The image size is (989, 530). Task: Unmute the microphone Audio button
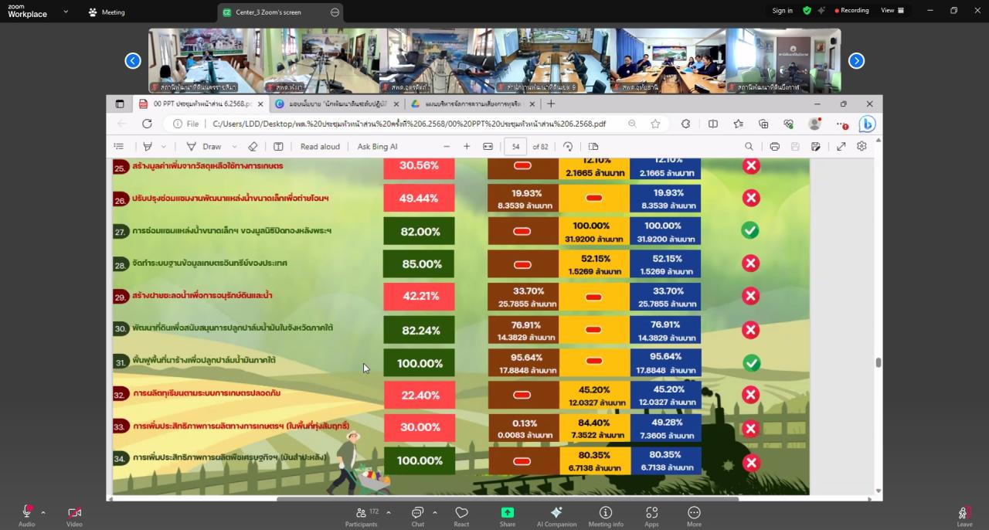27,513
